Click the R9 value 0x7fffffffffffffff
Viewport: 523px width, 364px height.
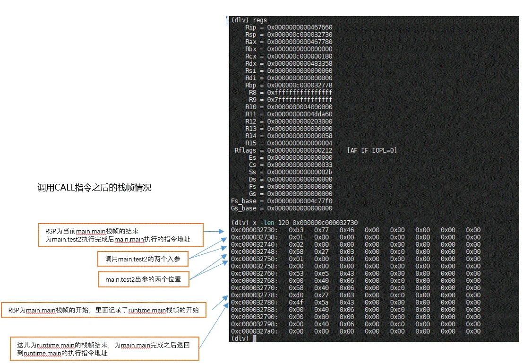coord(300,100)
